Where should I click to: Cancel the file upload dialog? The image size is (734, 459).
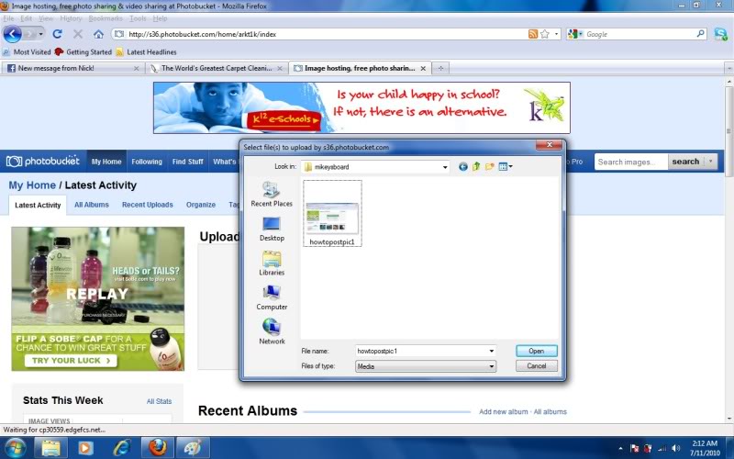click(x=536, y=366)
